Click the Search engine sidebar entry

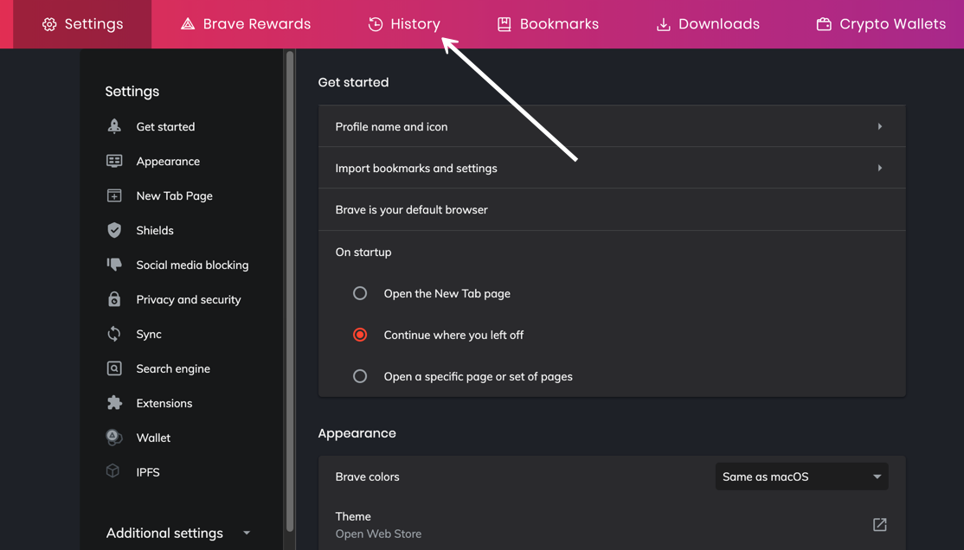pos(172,368)
